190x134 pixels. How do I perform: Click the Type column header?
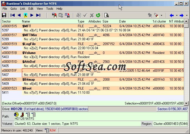[x=81, y=21]
